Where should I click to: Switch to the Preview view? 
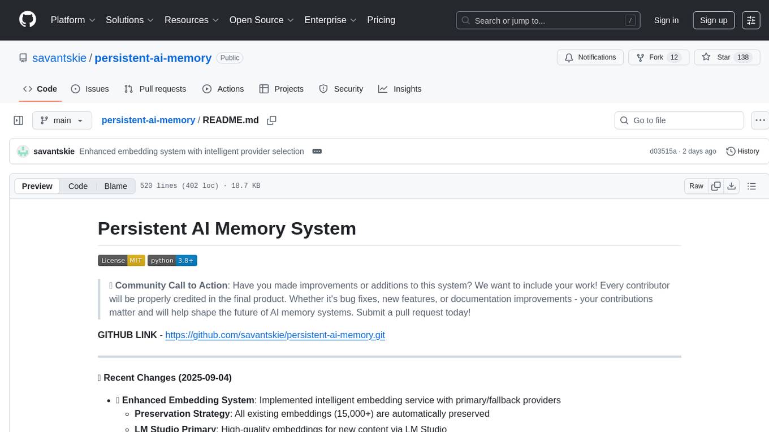37,186
